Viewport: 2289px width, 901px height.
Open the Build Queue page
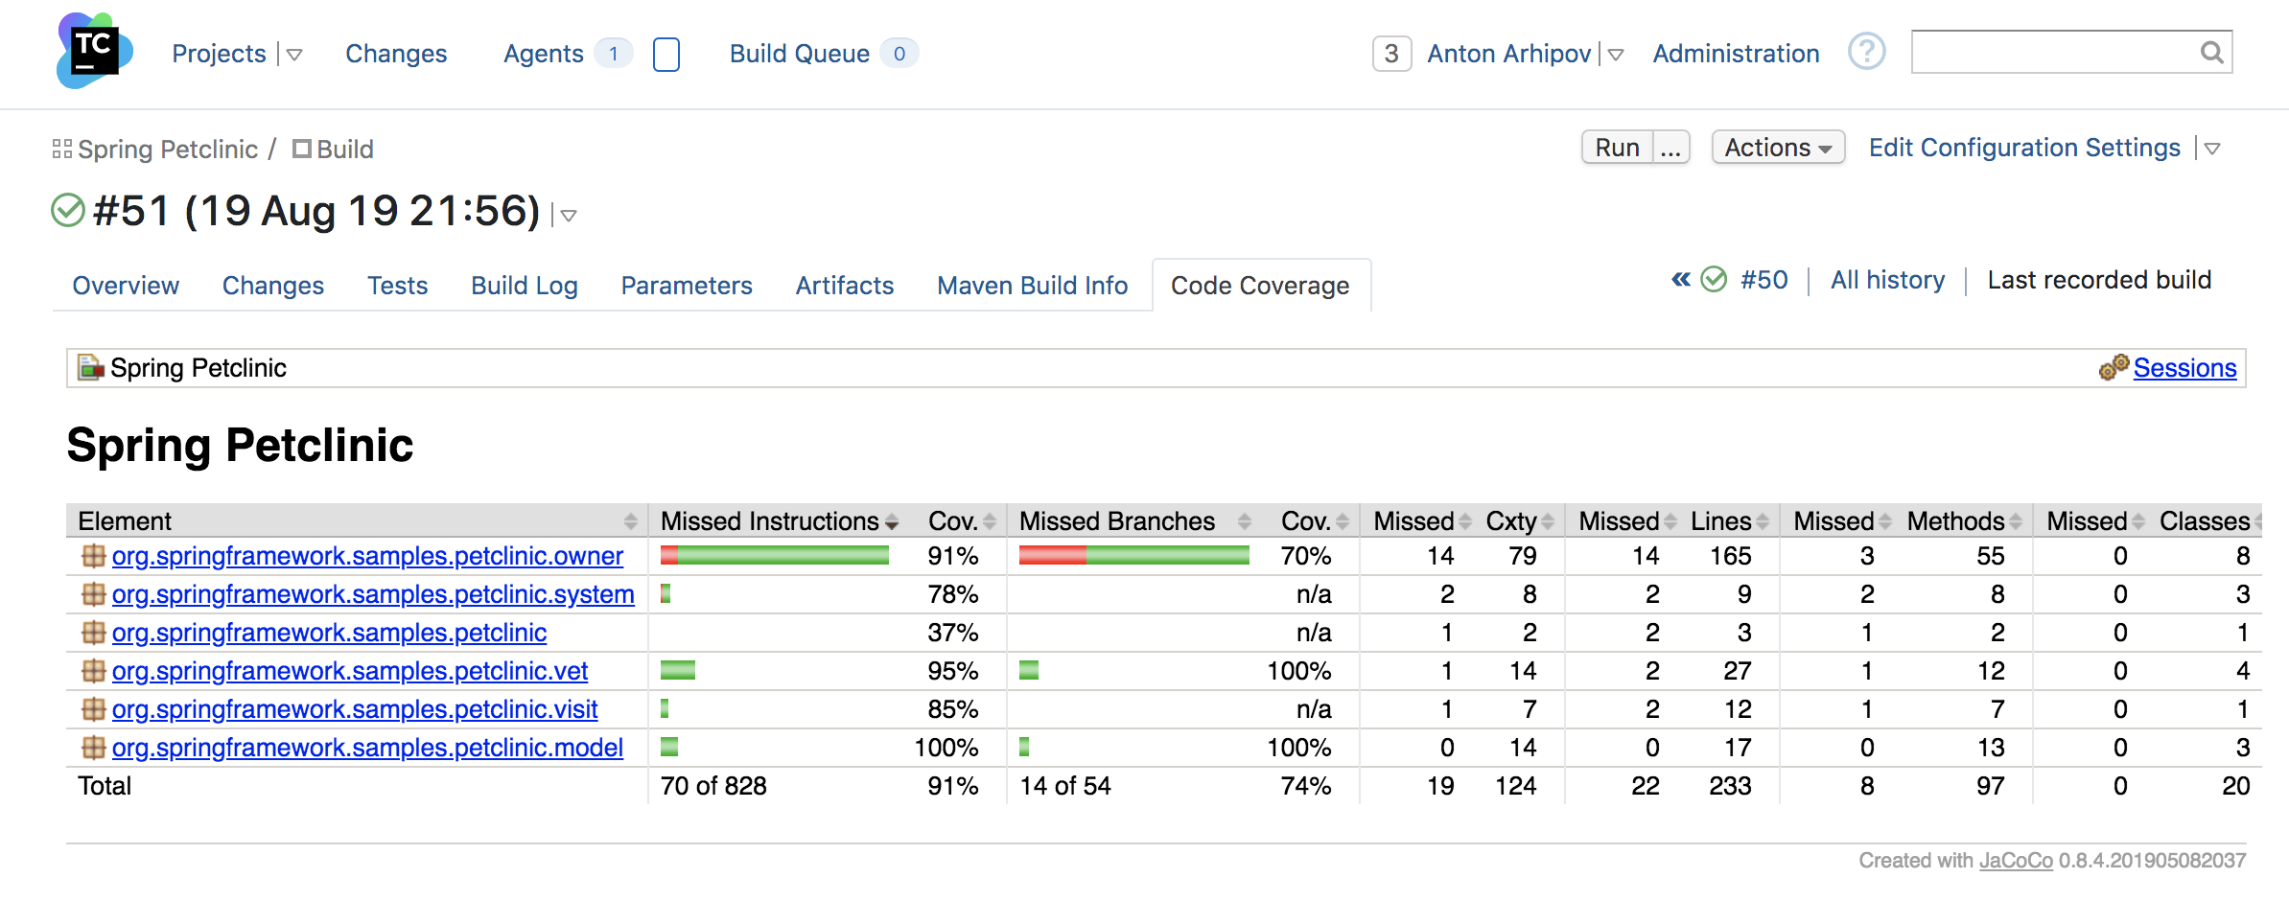(x=800, y=54)
